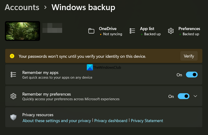Click Quickly access your preferences description text
208x135 pixels.
tap(71, 99)
